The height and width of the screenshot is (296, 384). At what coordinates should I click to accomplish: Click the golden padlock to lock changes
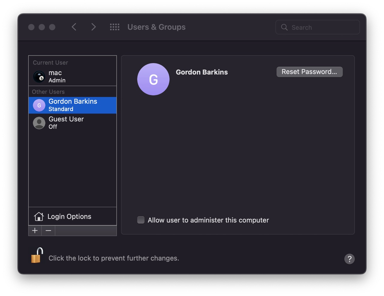pos(37,255)
